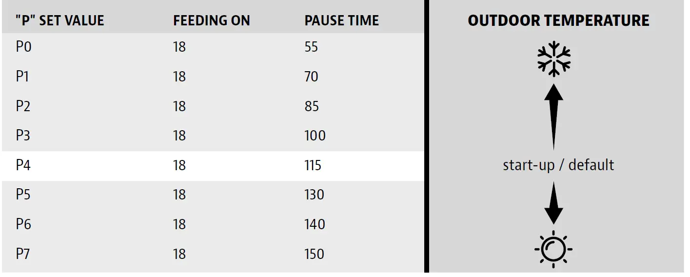Select the P3 setting row label
This screenshot has width=690, height=277.
tap(23, 135)
